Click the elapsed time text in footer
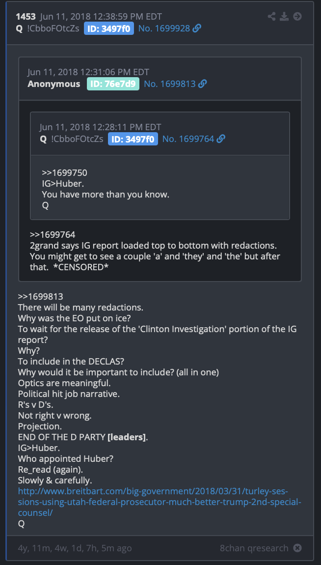The width and height of the screenshot is (321, 565). pyautogui.click(x=75, y=548)
